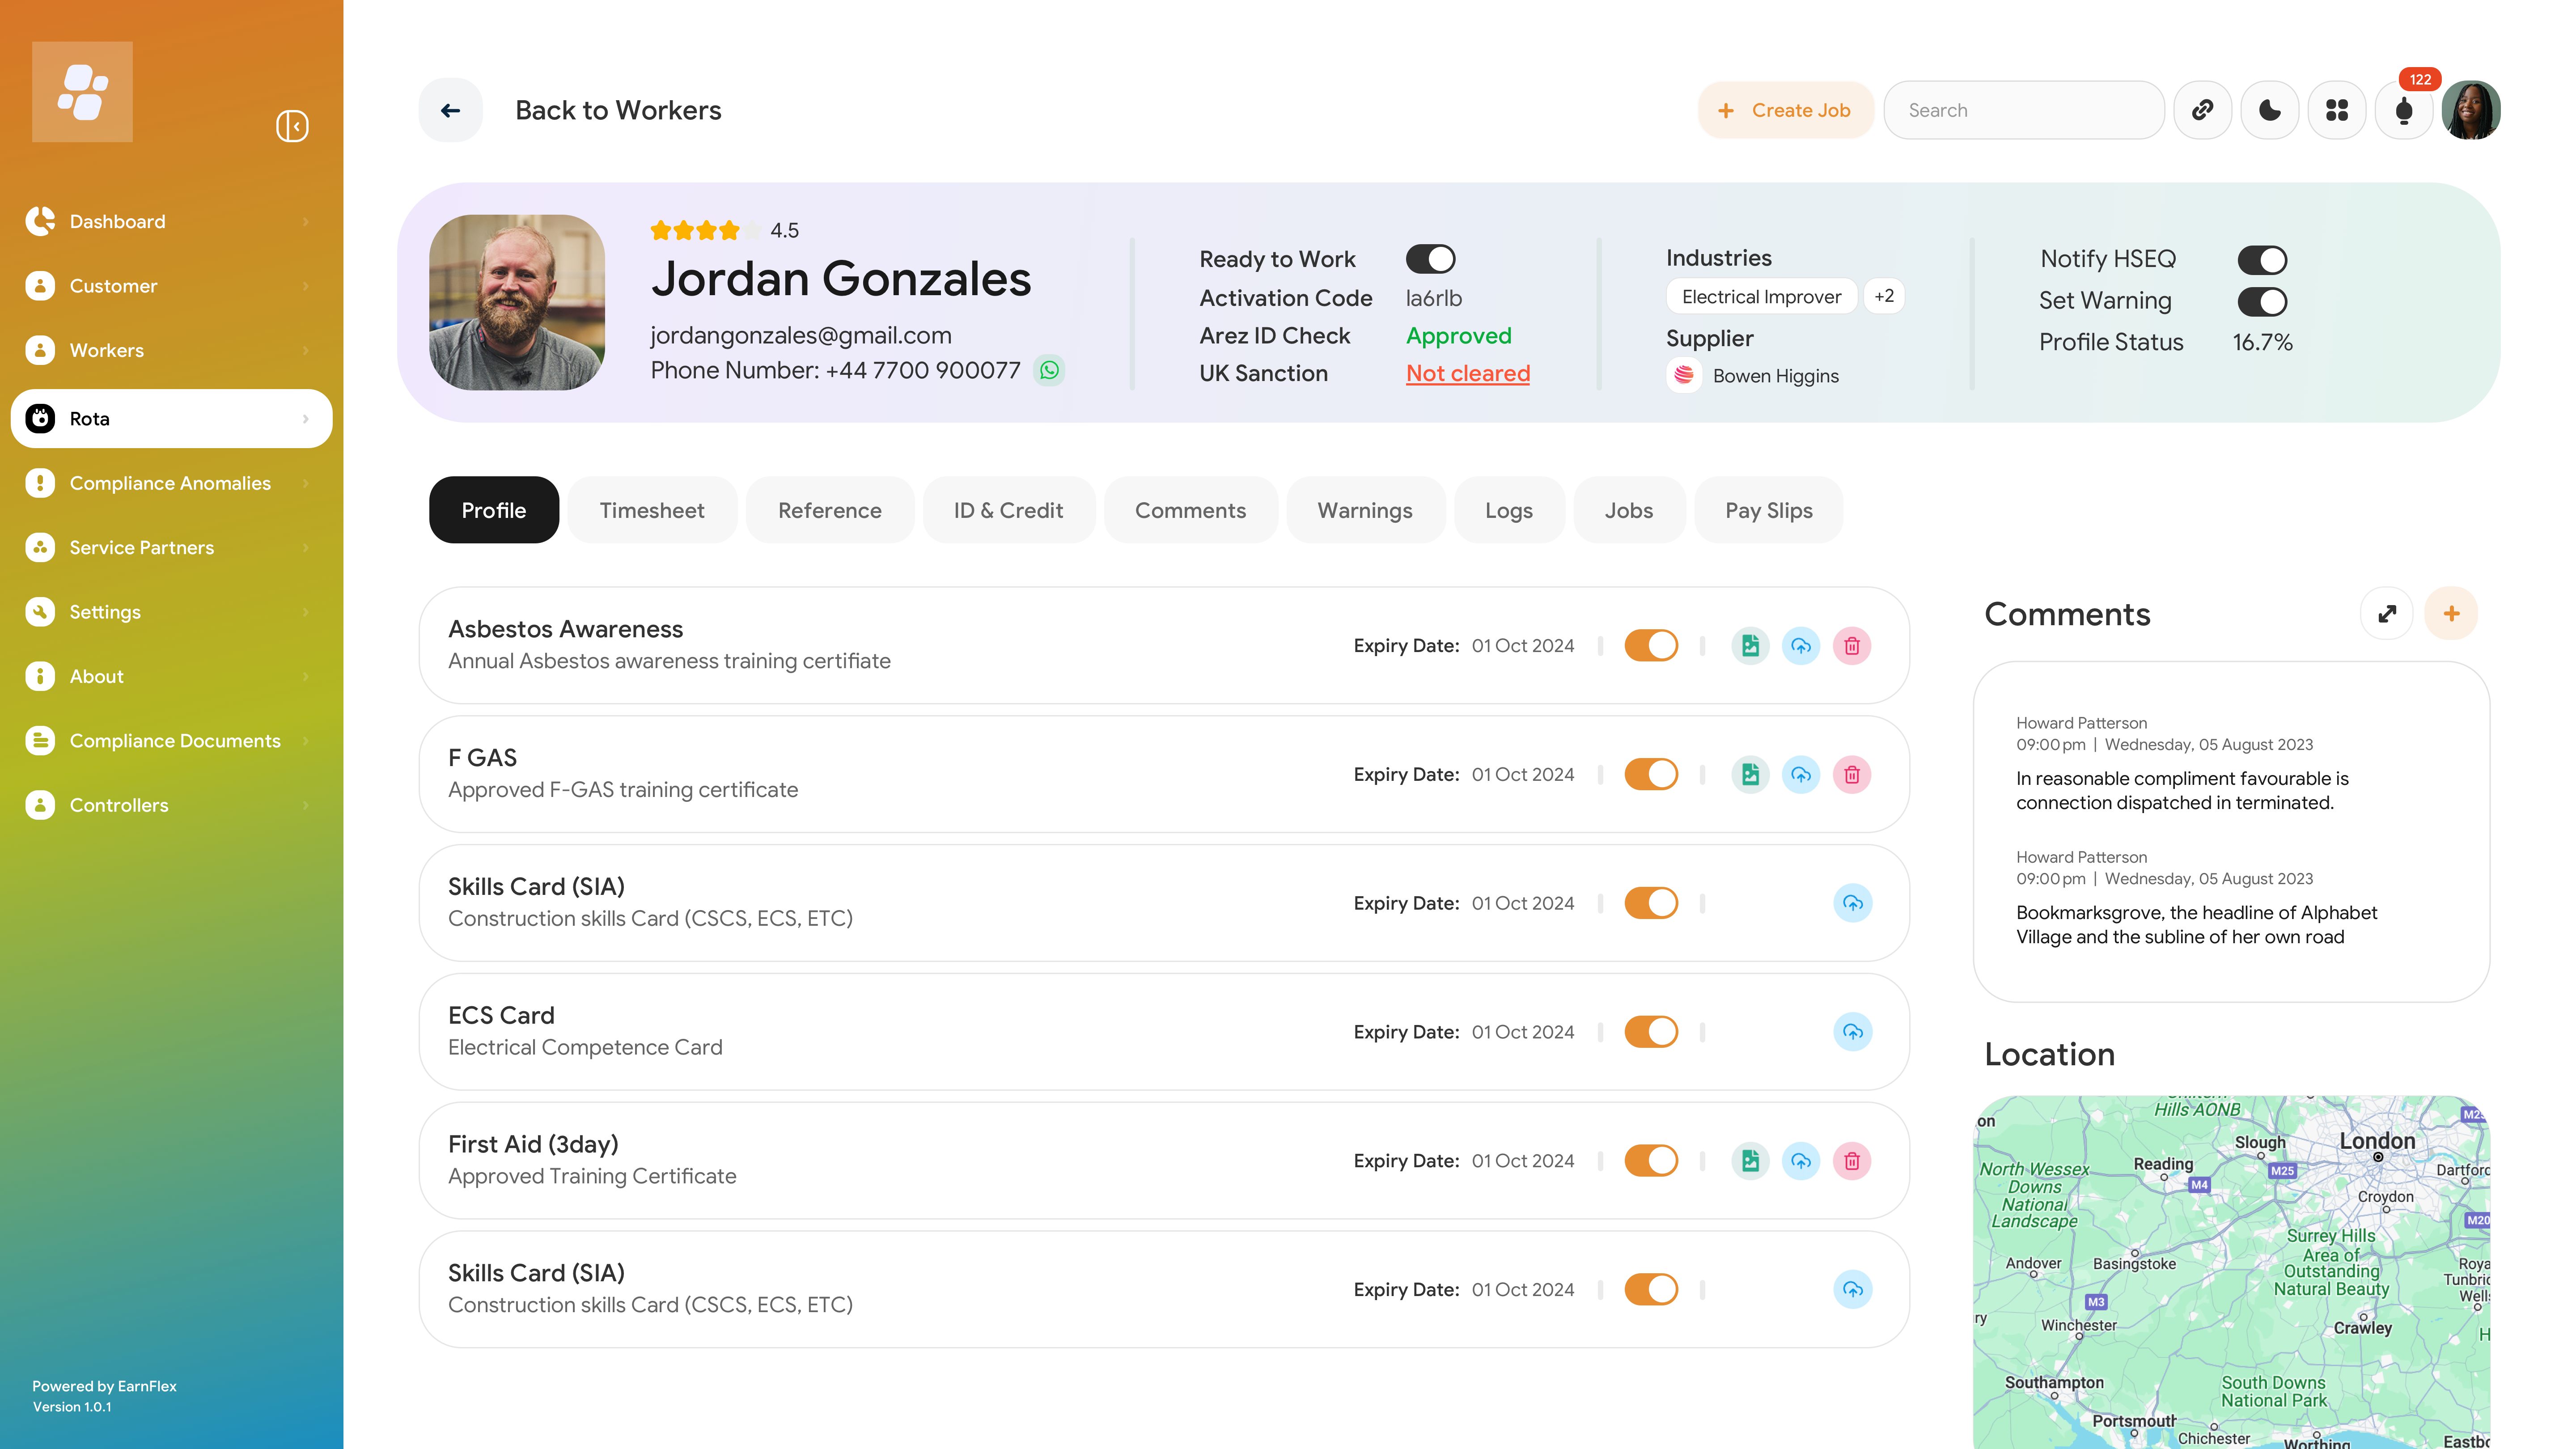Open the link icon in top bar
The image size is (2576, 1449).
pyautogui.click(x=2202, y=110)
